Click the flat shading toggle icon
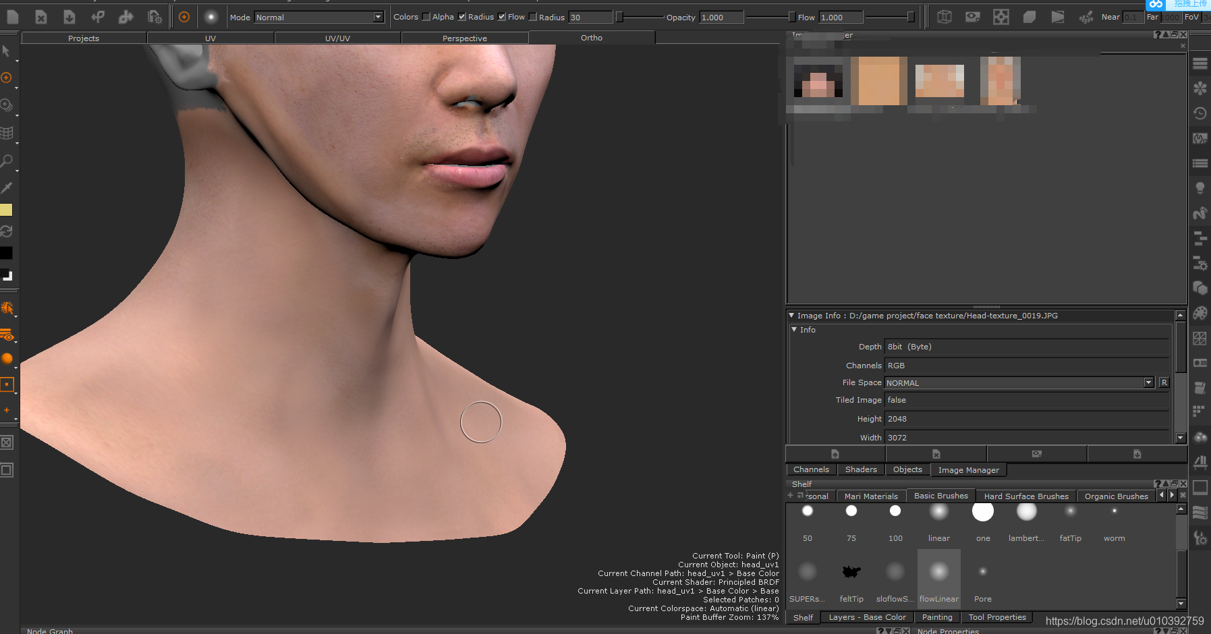 1030,17
